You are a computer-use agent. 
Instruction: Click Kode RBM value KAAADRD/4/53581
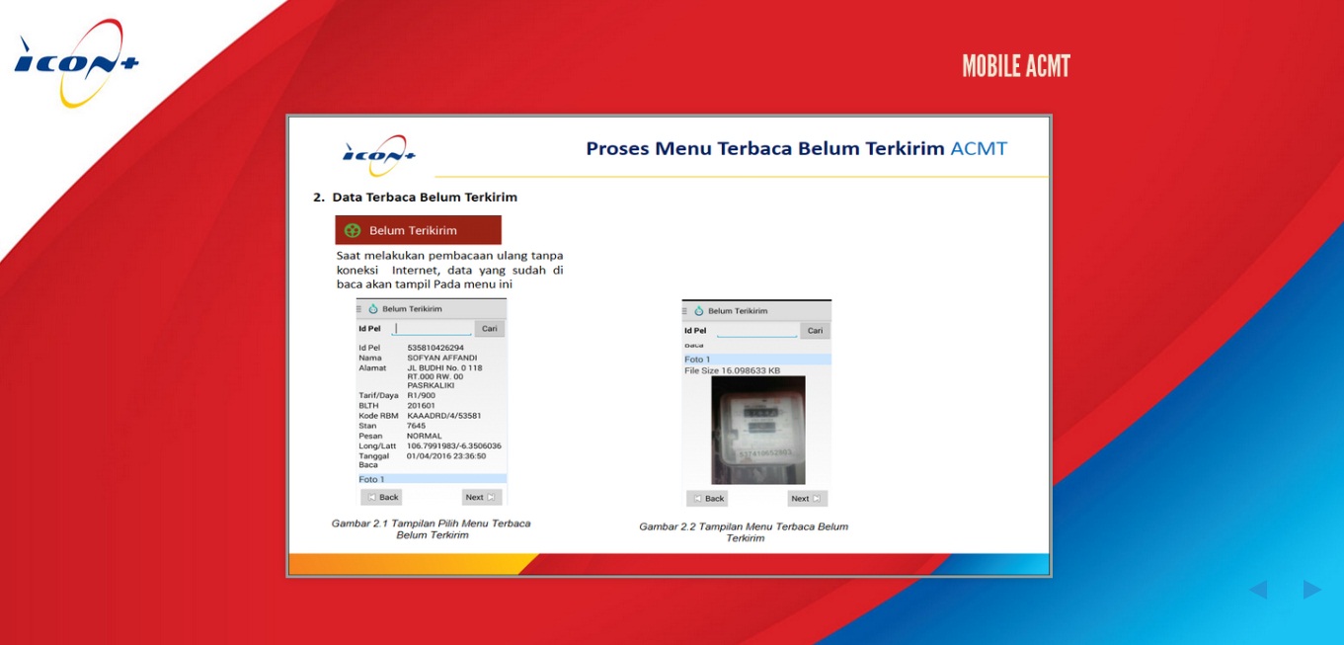(444, 416)
